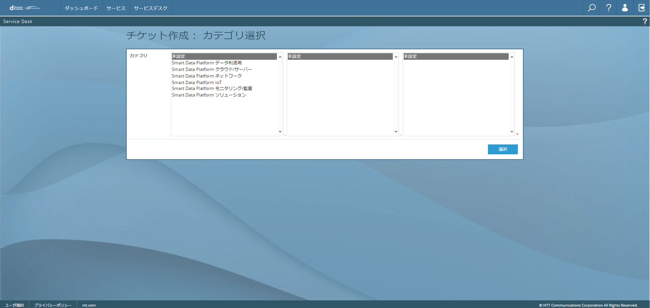The image size is (650, 308).
Task: Open the ユーザ規約 footer link
Action: 14,305
